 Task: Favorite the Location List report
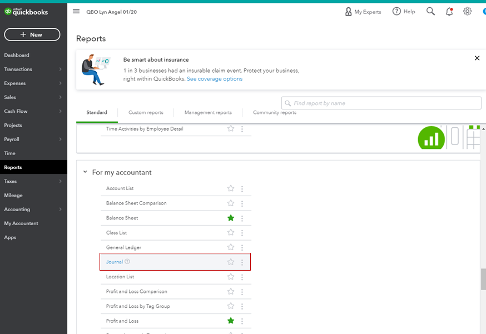coord(231,276)
